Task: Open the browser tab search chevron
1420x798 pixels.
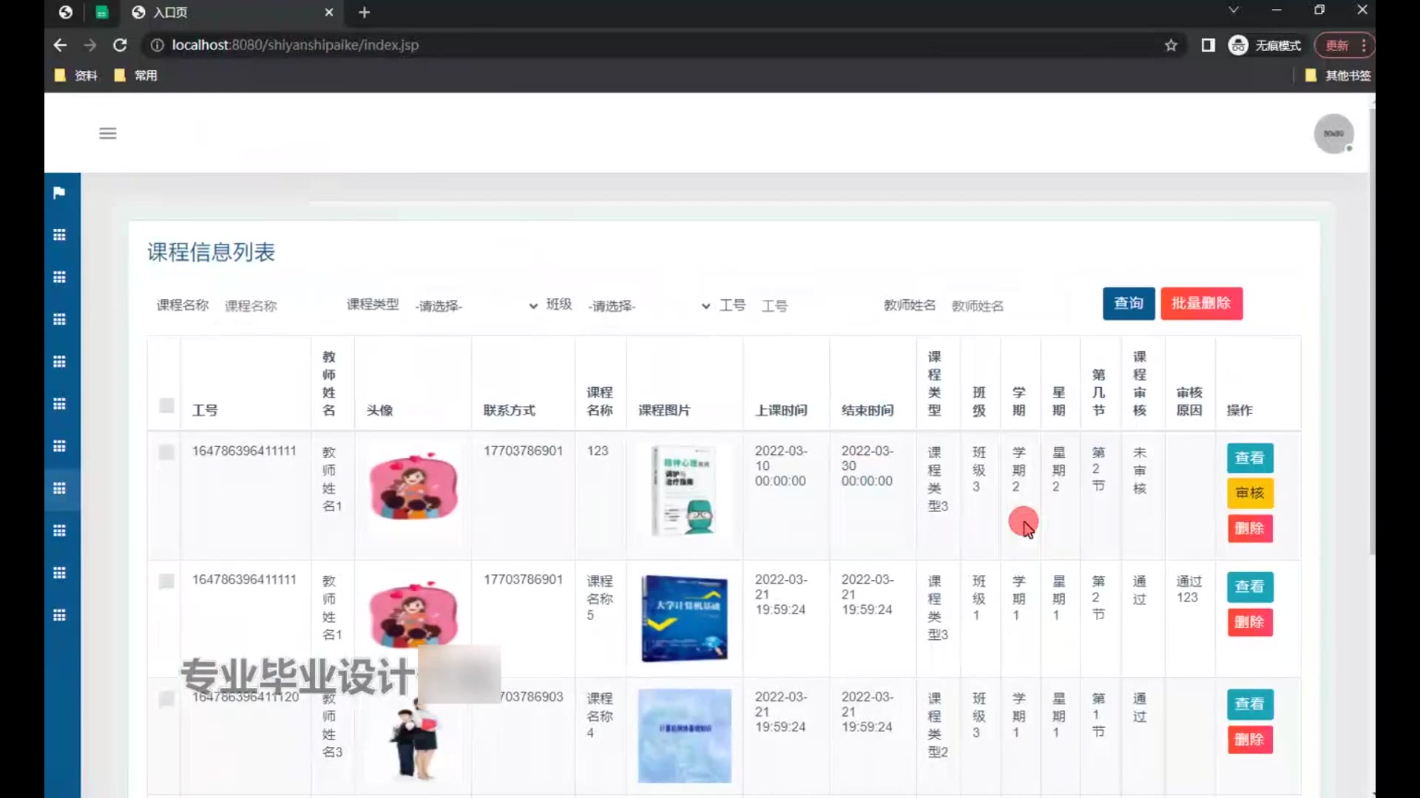Action: coord(1233,10)
